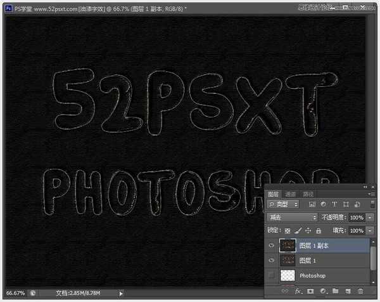Collapse the layers panel double-arrow
Image resolution: width=380 pixels, height=302 pixels.
365,187
